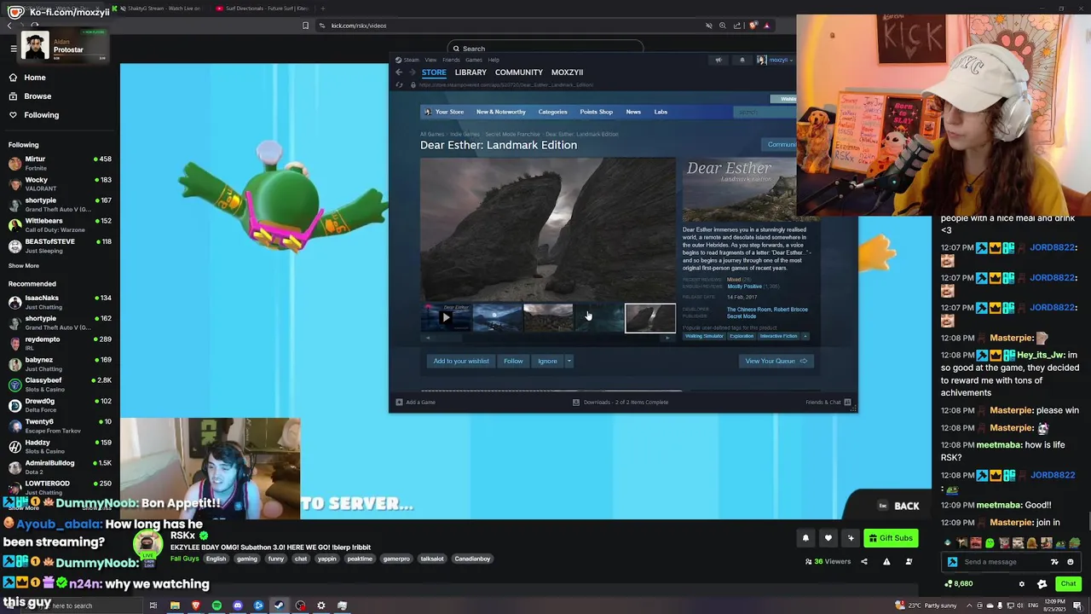The image size is (1091, 614).
Task: Open Wittlebears channel in sidebar
Action: pos(60,224)
